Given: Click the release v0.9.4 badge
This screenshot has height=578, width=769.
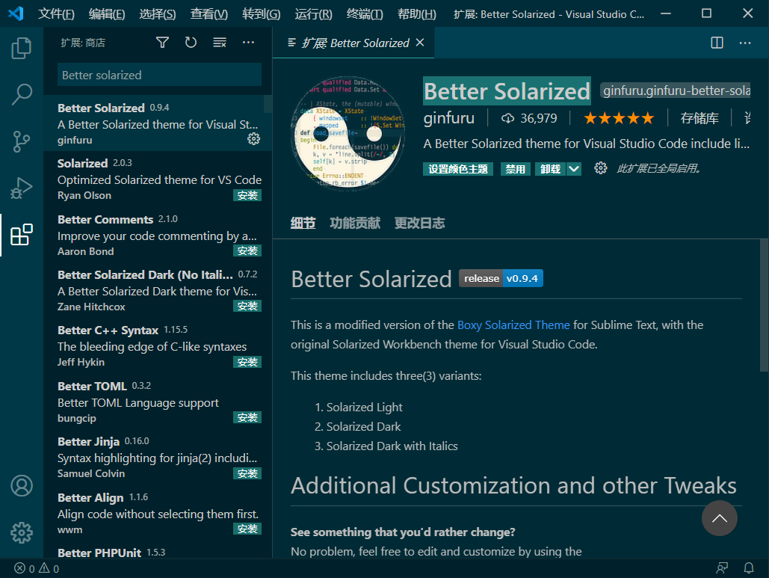Looking at the screenshot, I should (501, 278).
